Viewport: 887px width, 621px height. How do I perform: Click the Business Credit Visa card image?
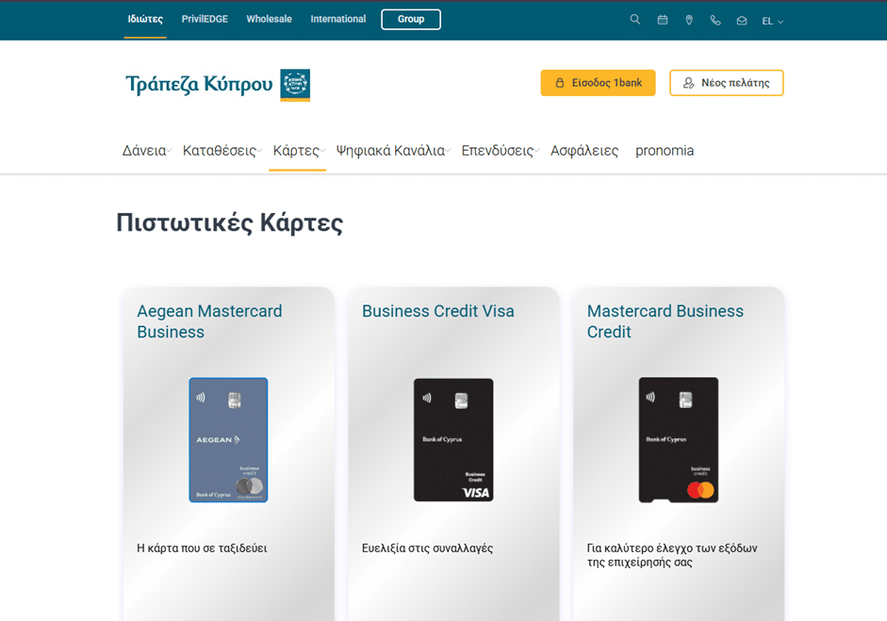[x=453, y=440]
